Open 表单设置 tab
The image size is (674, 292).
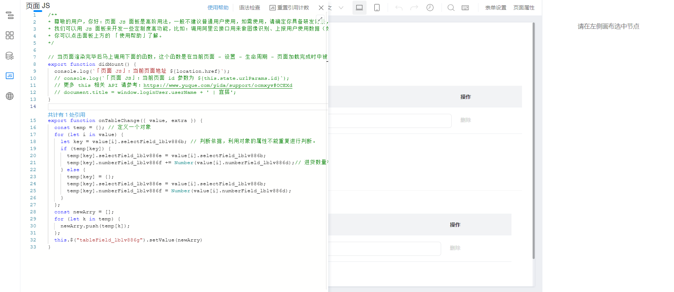[496, 8]
